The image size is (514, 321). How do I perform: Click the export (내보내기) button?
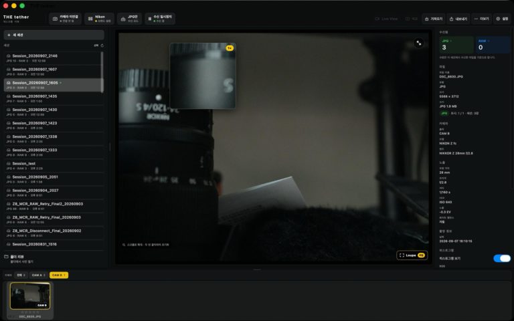pos(458,19)
